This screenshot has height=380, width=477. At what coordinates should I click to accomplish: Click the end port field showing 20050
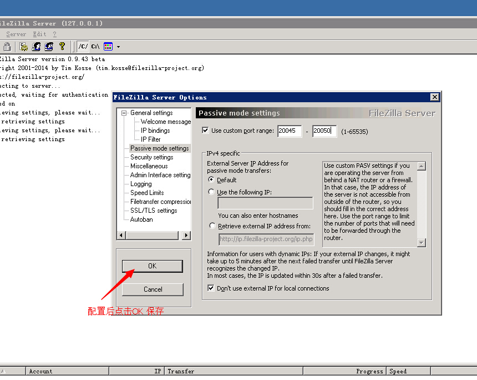point(324,131)
